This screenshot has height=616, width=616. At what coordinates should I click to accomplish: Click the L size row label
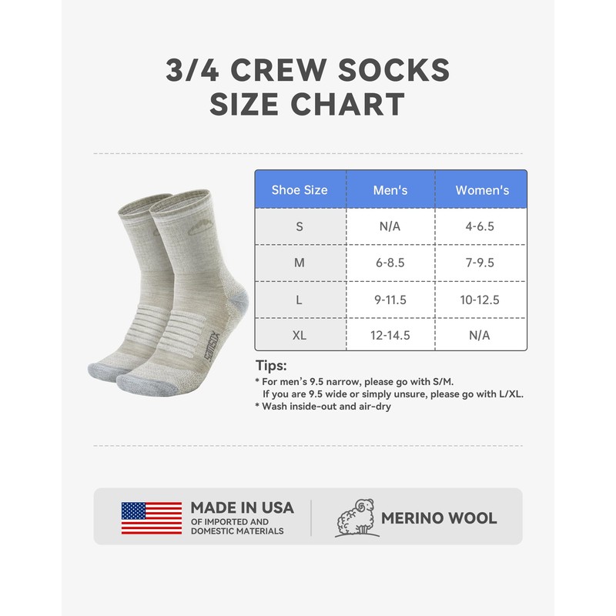point(300,300)
